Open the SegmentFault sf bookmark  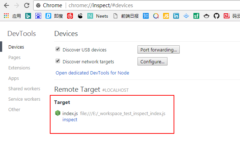(x=196, y=16)
